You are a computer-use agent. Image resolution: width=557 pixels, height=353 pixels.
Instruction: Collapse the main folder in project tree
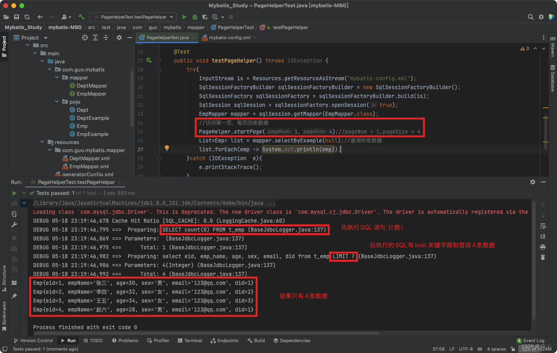click(35, 53)
